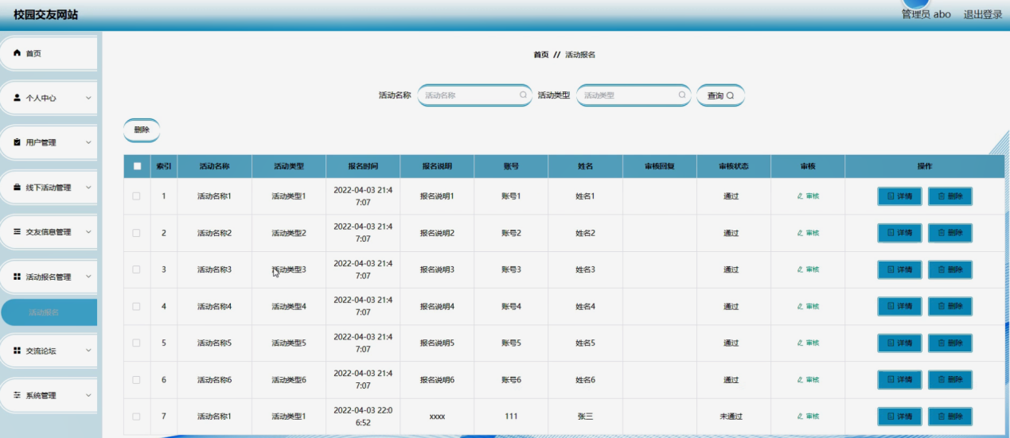Click the pencil 审核 icon for row 3

[800, 269]
